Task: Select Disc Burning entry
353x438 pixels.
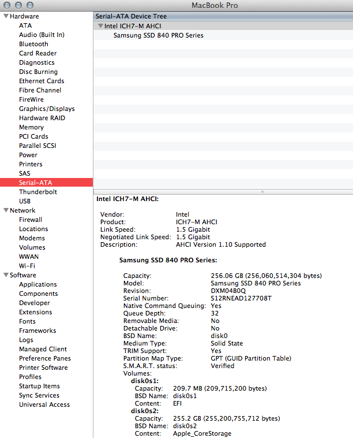Action: [38, 72]
